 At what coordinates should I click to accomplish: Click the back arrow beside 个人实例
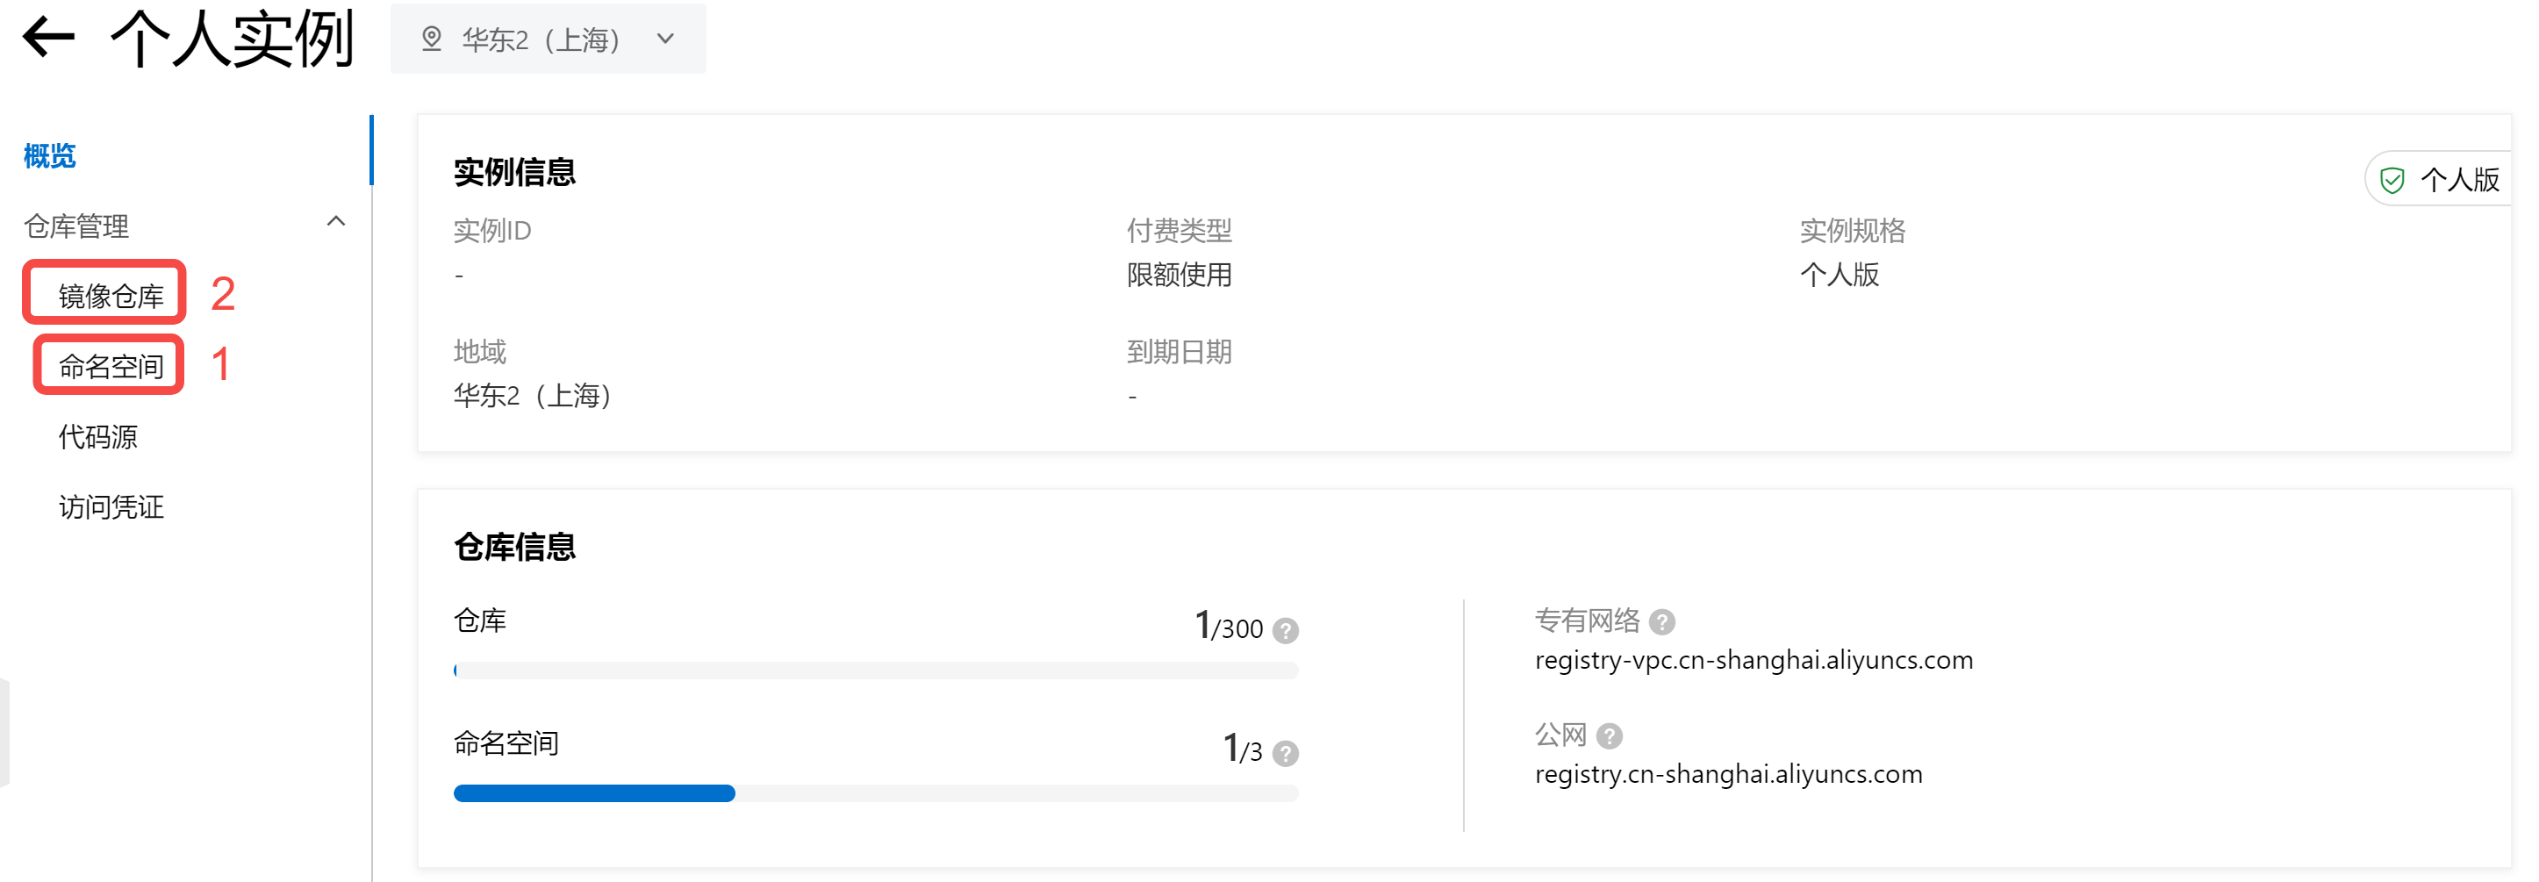(x=48, y=39)
